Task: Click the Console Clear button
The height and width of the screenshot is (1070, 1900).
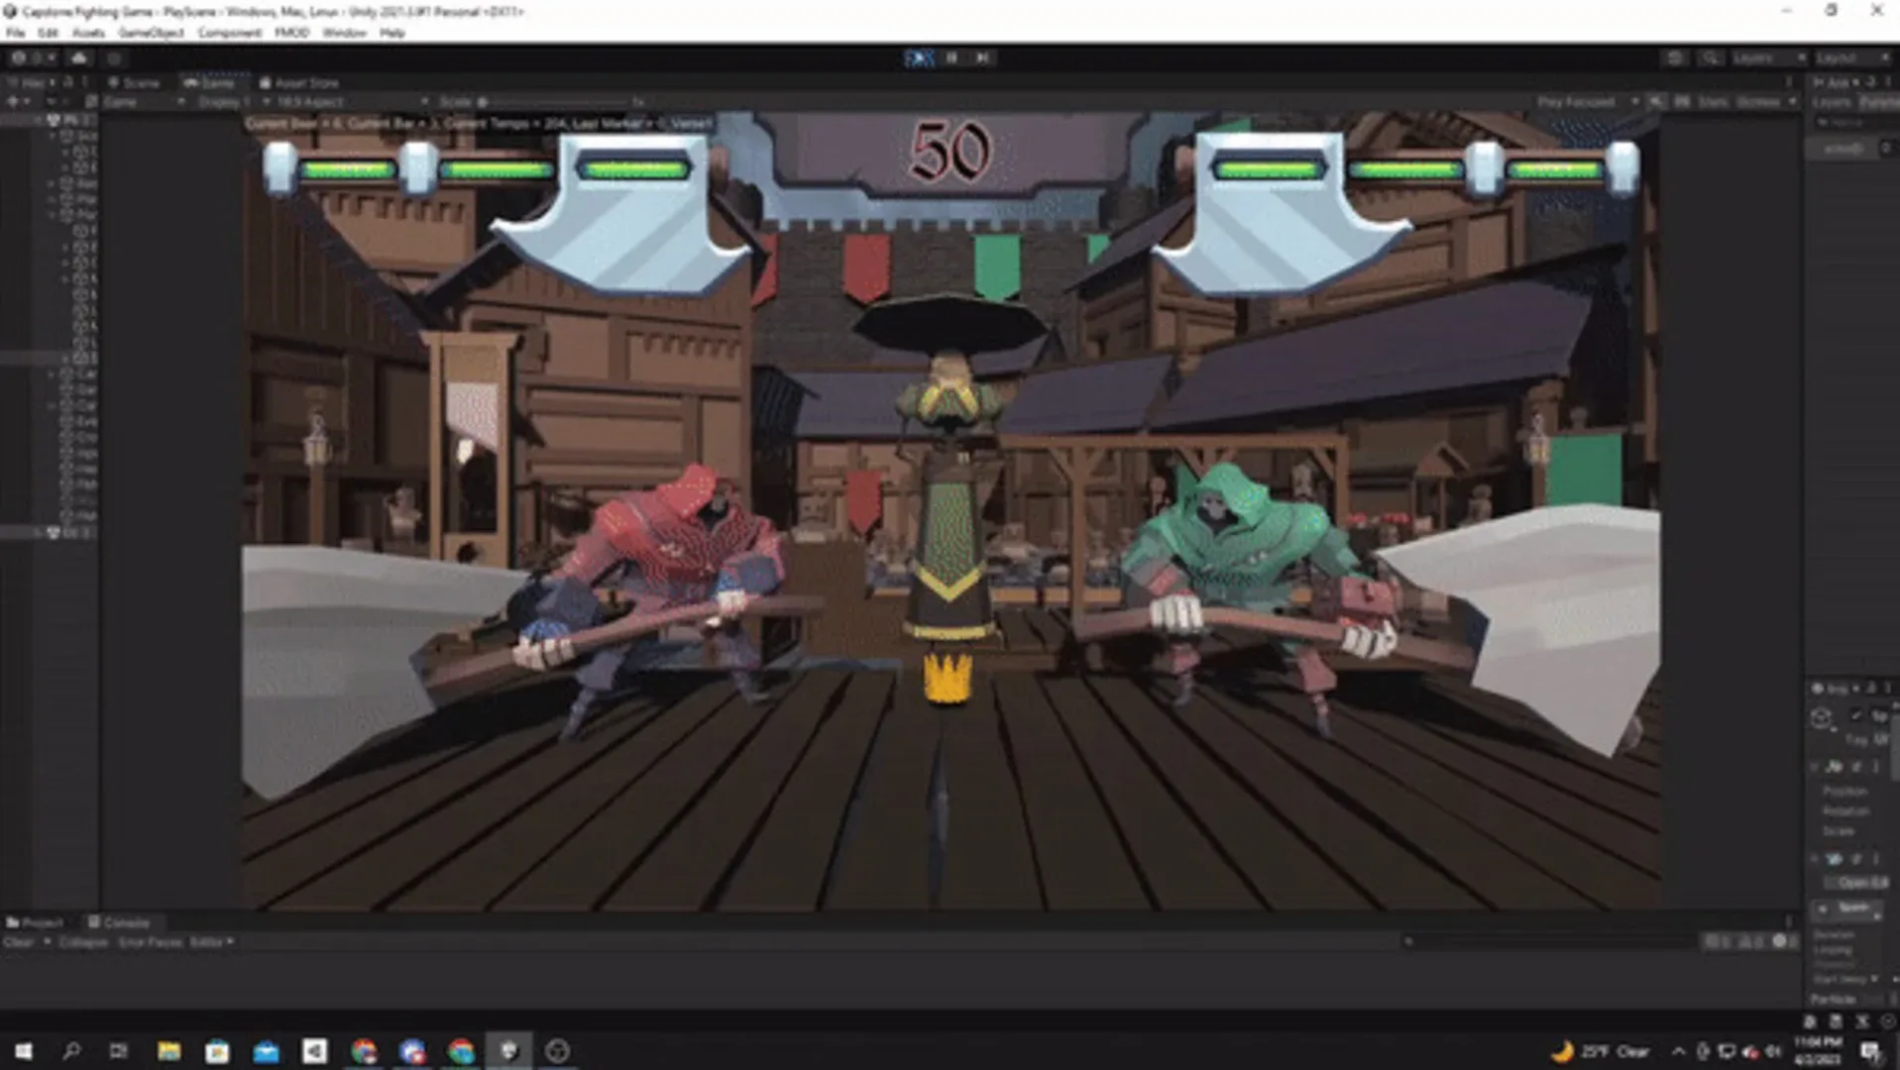Action: point(19,942)
